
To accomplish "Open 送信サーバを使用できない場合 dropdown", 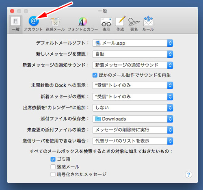I will [x=133, y=141].
